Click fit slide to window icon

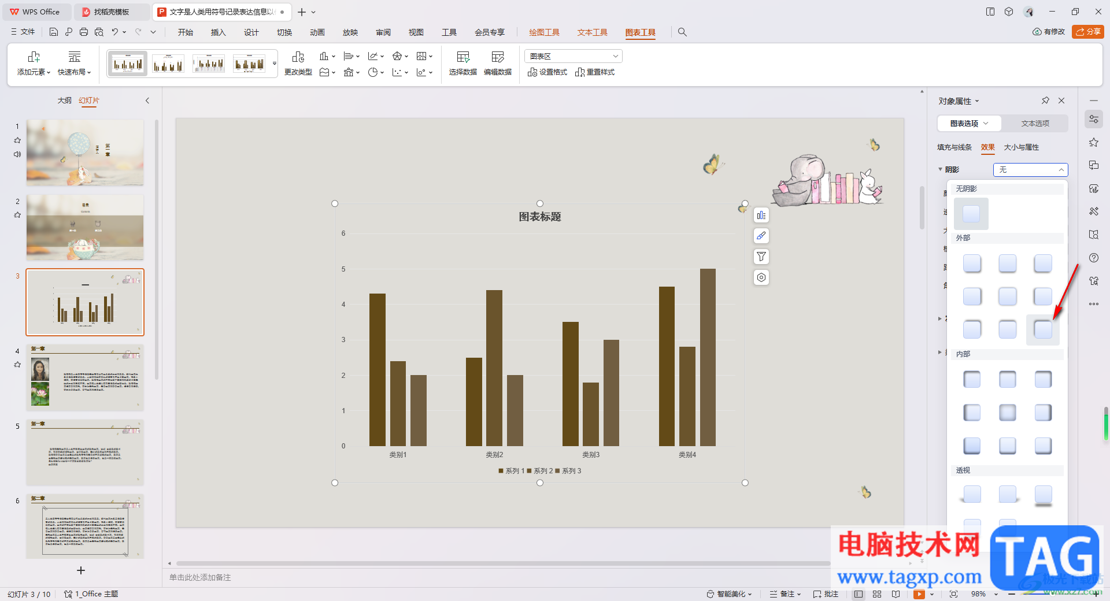(953, 594)
